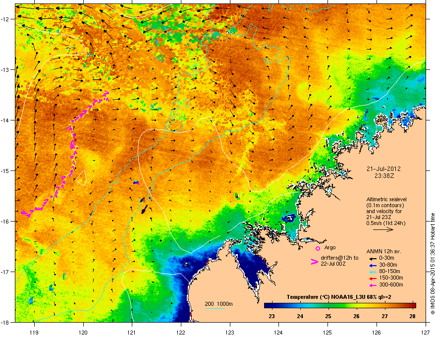This screenshot has height=337, width=436.
Task: Click the '(0.1m contours)' caption line
Action: [385, 205]
